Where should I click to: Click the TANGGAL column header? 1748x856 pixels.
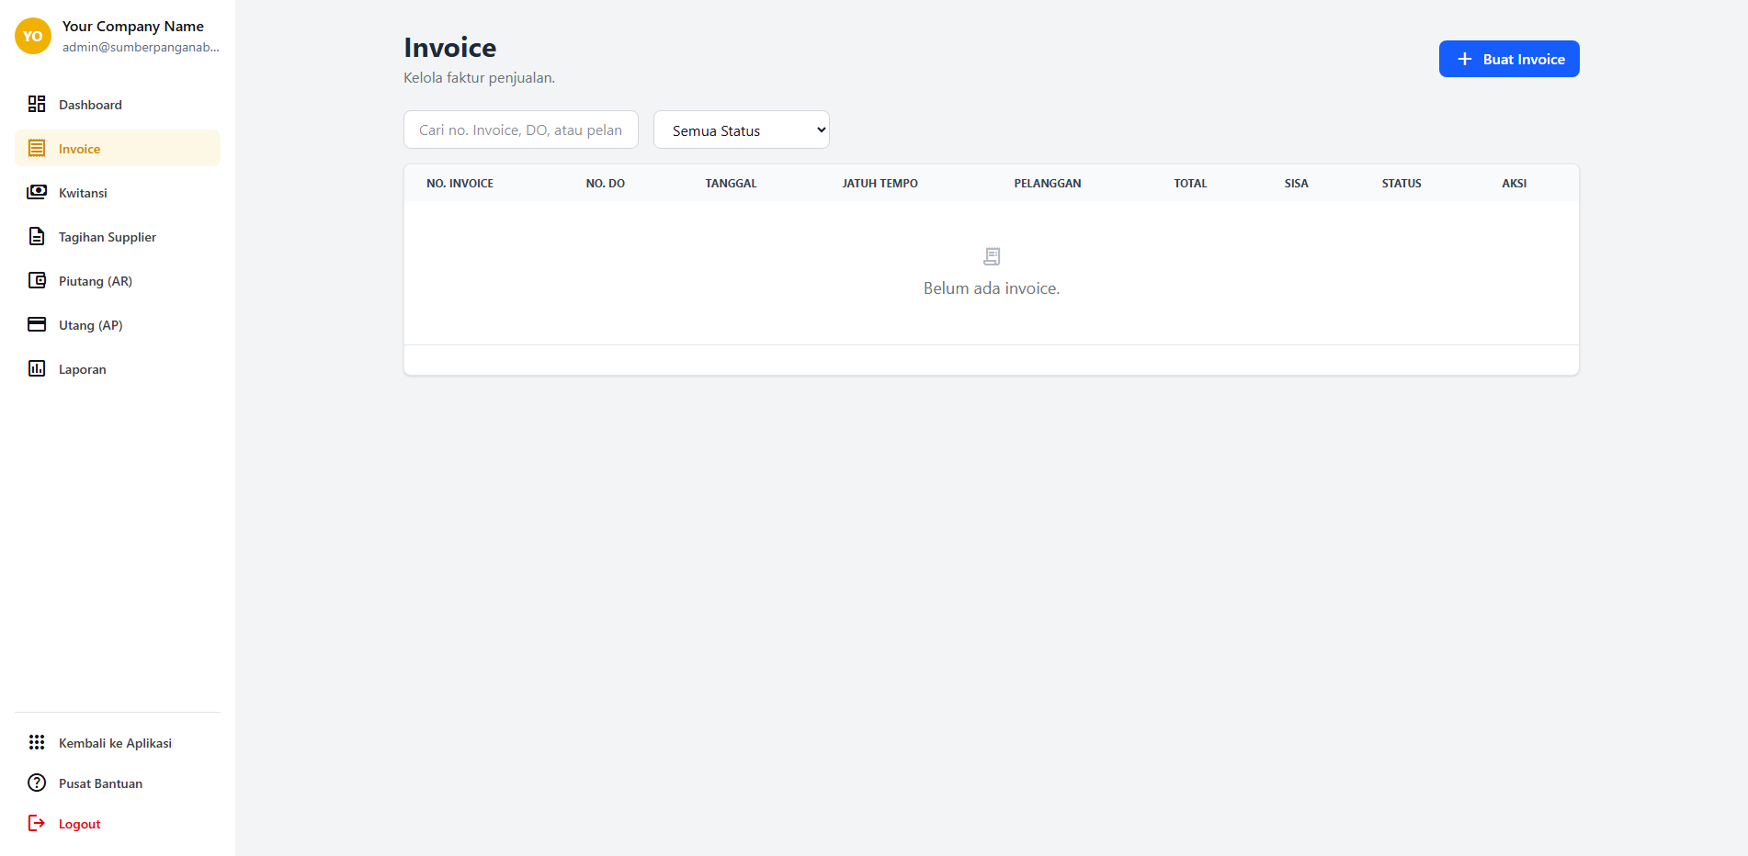731,183
